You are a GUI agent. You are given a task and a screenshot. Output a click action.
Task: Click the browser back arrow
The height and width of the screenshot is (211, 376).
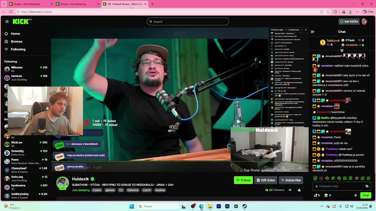tap(4, 12)
